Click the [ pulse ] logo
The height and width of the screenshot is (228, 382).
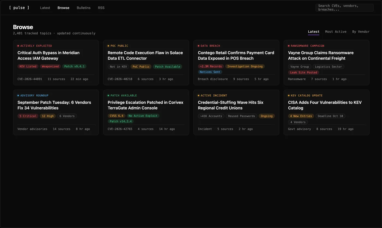coord(19,8)
